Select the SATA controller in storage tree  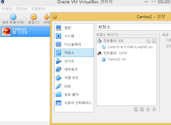tap(126, 53)
